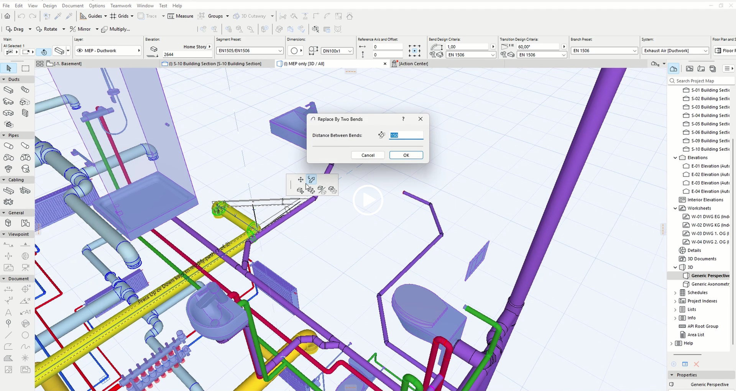Viewport: 736px width, 391px height.
Task: Click the Measure tool in the toolbar
Action: coord(181,16)
